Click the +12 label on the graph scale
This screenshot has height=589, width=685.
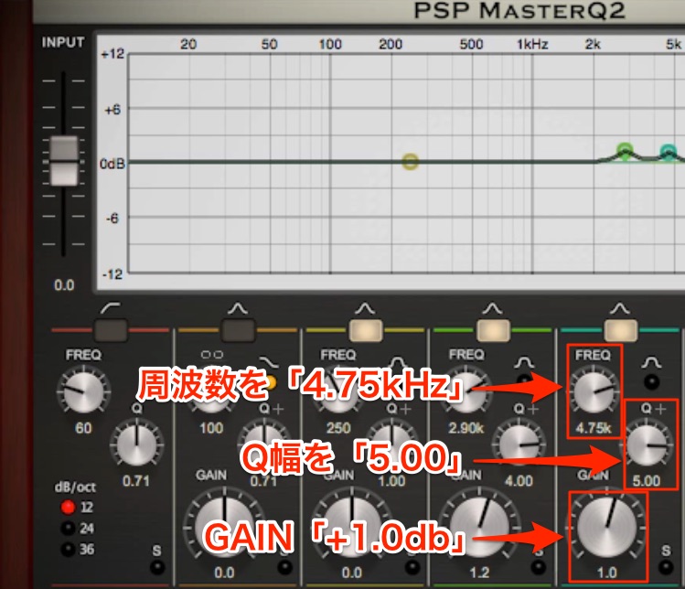pos(112,54)
